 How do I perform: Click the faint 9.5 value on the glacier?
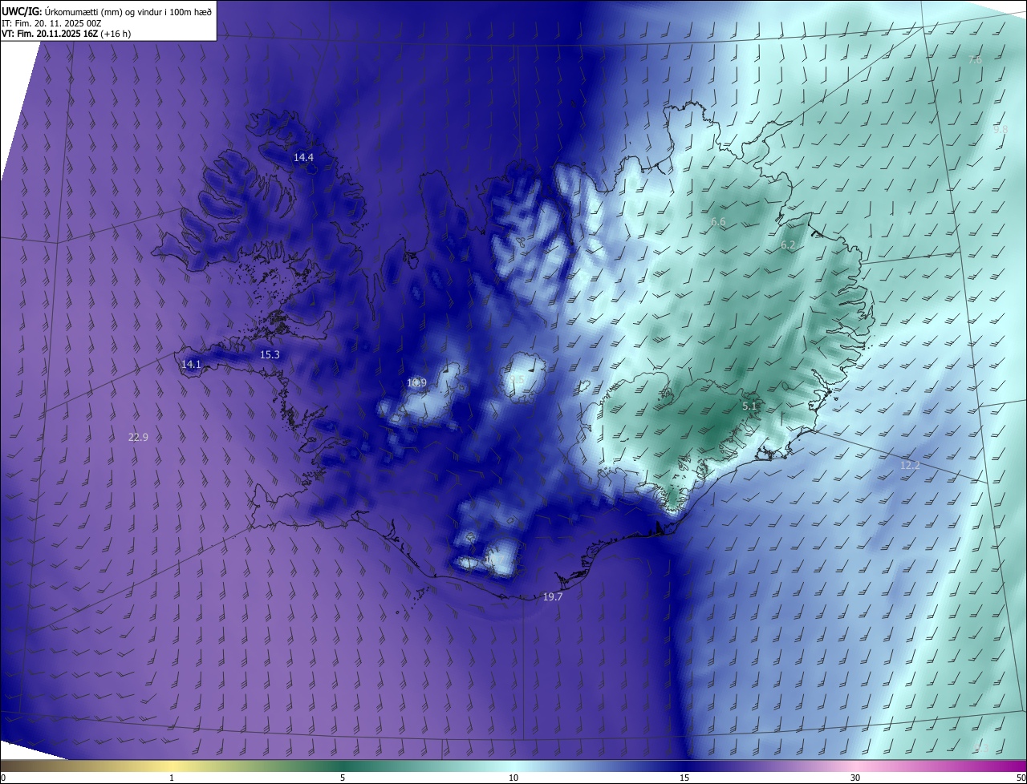click(518, 379)
